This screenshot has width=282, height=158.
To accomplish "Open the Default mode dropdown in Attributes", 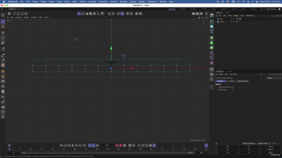I will pyautogui.click(x=274, y=78).
